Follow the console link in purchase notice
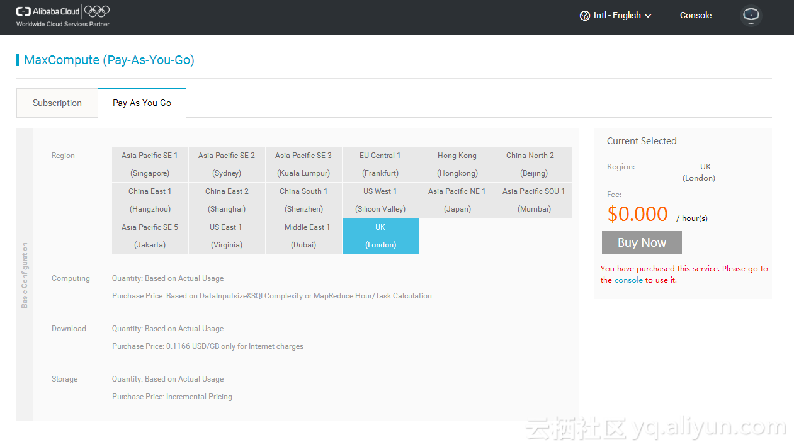 628,280
